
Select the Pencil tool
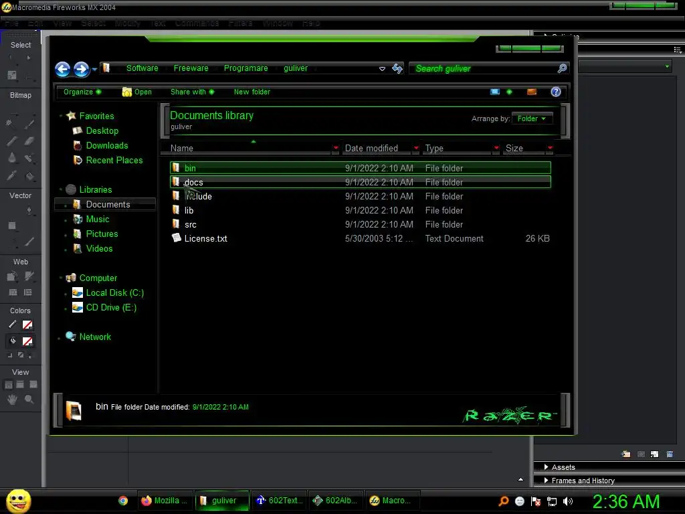coord(12,141)
